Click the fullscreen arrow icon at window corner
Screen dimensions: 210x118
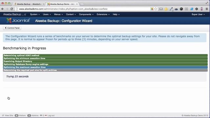click(207, 3)
